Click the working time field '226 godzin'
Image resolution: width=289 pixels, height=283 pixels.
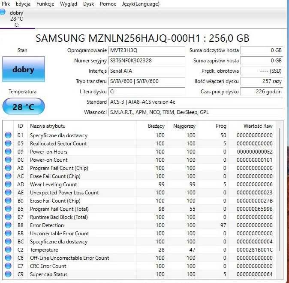tap(262, 92)
